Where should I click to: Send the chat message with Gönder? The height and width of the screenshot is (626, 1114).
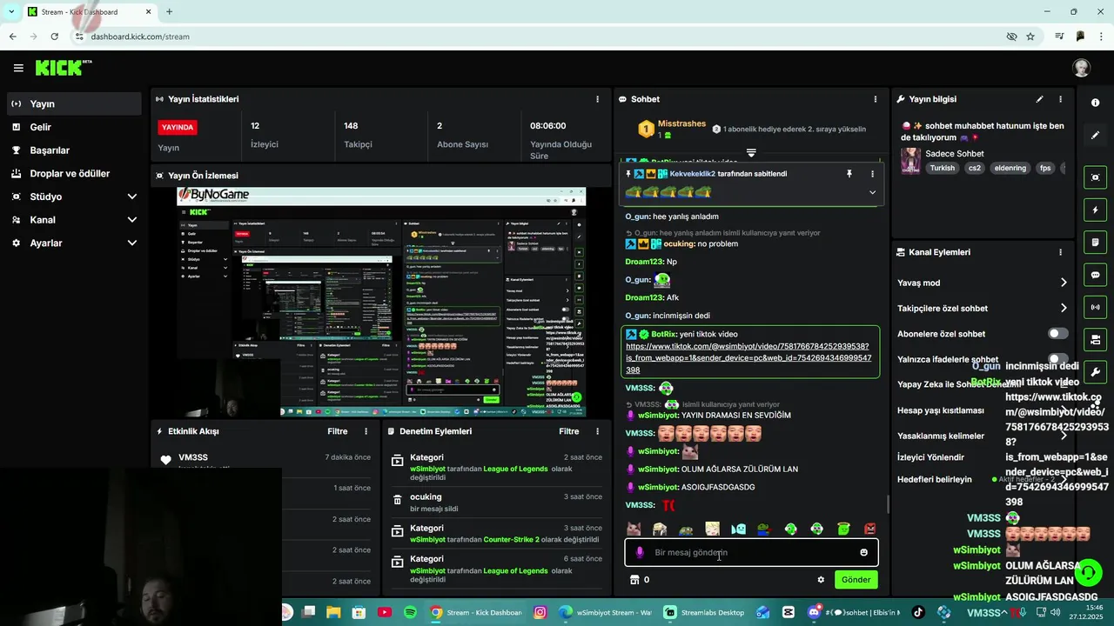point(856,580)
